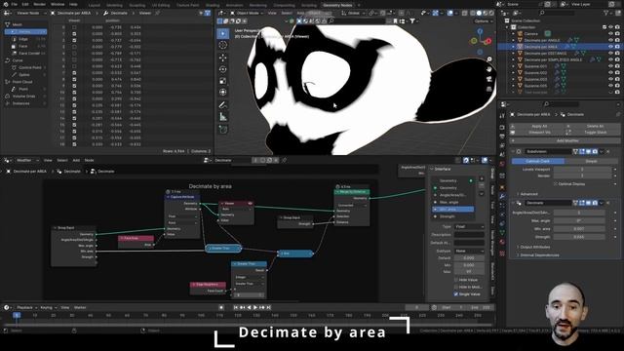Click the viewport zoom magnifier icon
The width and height of the screenshot is (624, 351).
coord(489,58)
